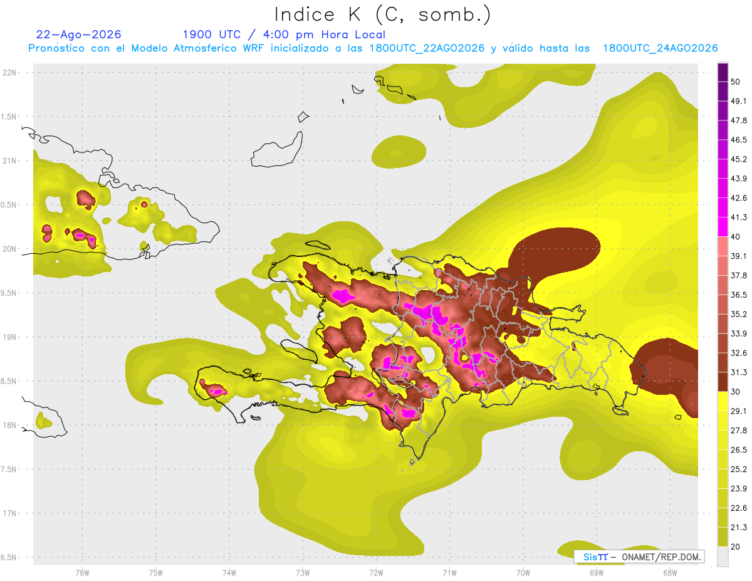752x581 pixels.
Task: Select the date label "22-Ago-2026"
Action: [79, 34]
